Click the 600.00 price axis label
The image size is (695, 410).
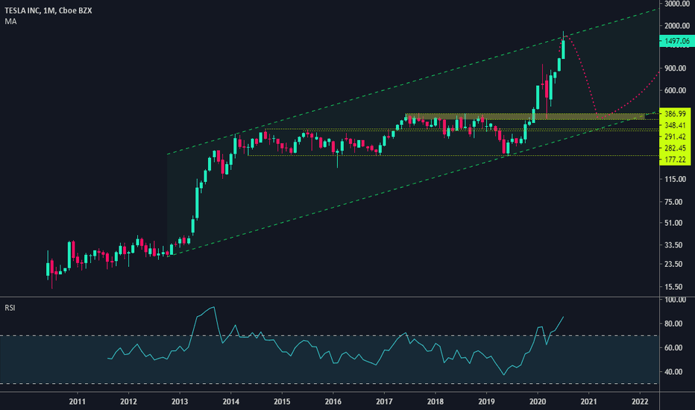tap(675, 90)
